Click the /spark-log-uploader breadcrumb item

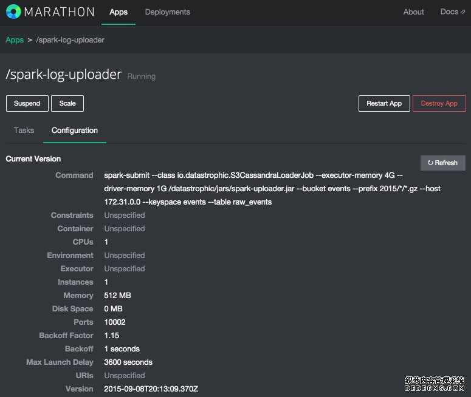[70, 40]
